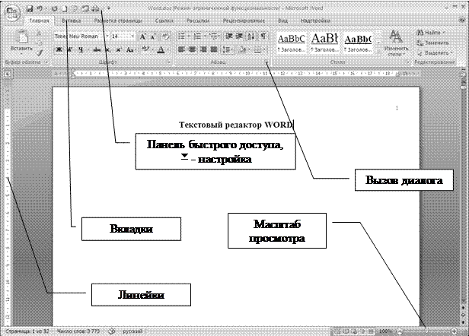The height and width of the screenshot is (336, 469).
Task: Toggle subscript x₂ formatting
Action: click(108, 49)
